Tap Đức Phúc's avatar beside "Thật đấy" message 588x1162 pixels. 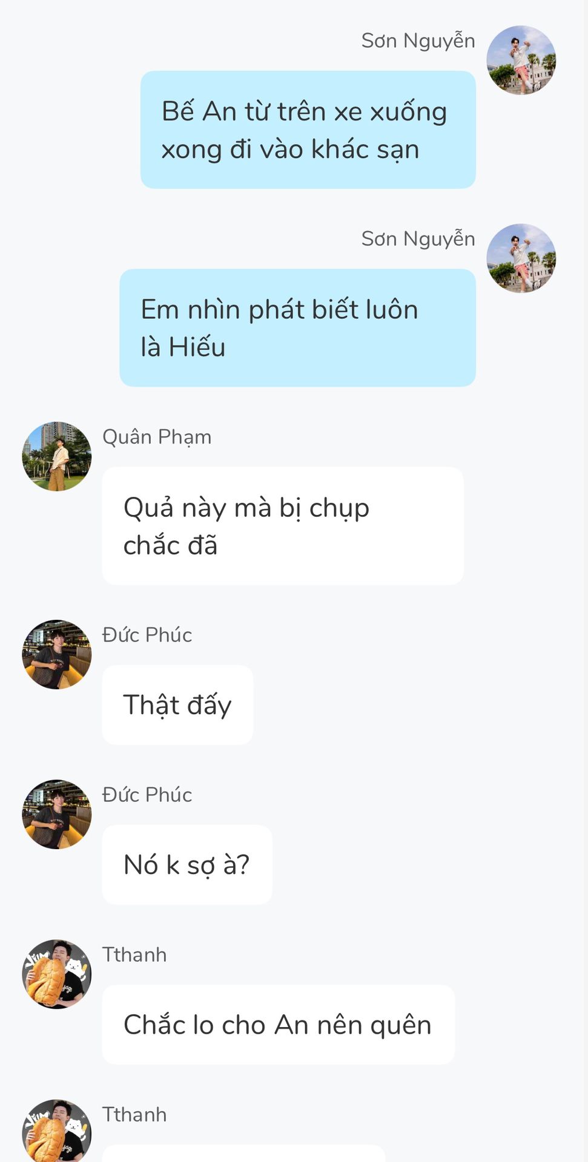[57, 654]
